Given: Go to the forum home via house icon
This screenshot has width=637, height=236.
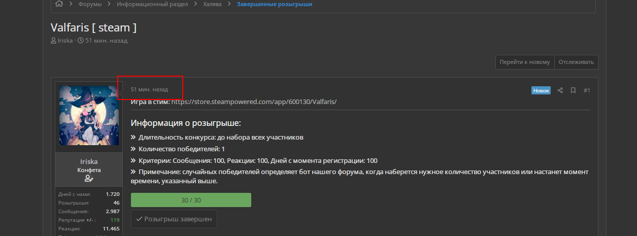Looking at the screenshot, I should [59, 4].
